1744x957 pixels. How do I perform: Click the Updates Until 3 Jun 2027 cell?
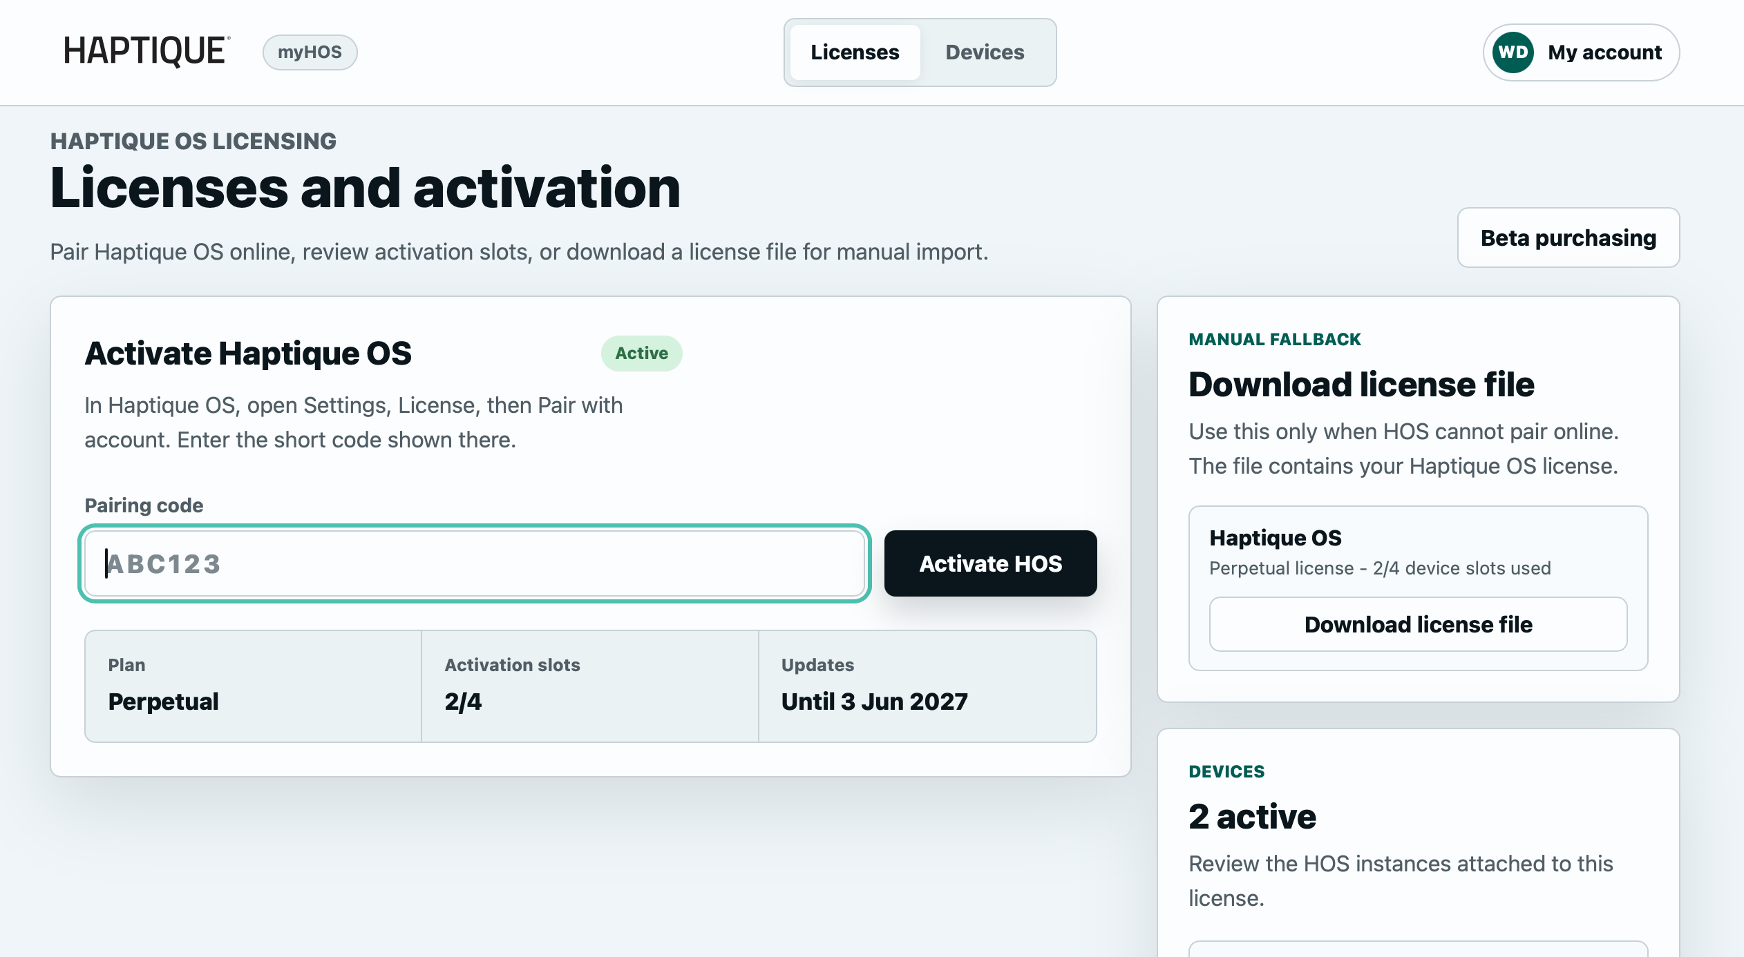pyautogui.click(x=927, y=686)
